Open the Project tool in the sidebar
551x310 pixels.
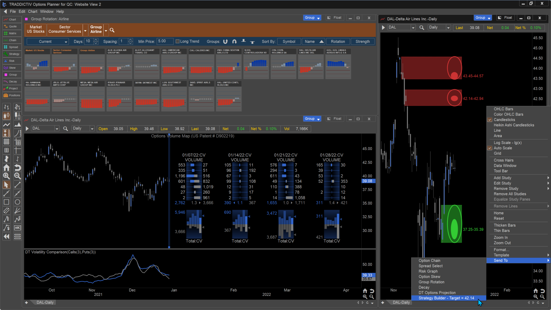pos(12,88)
